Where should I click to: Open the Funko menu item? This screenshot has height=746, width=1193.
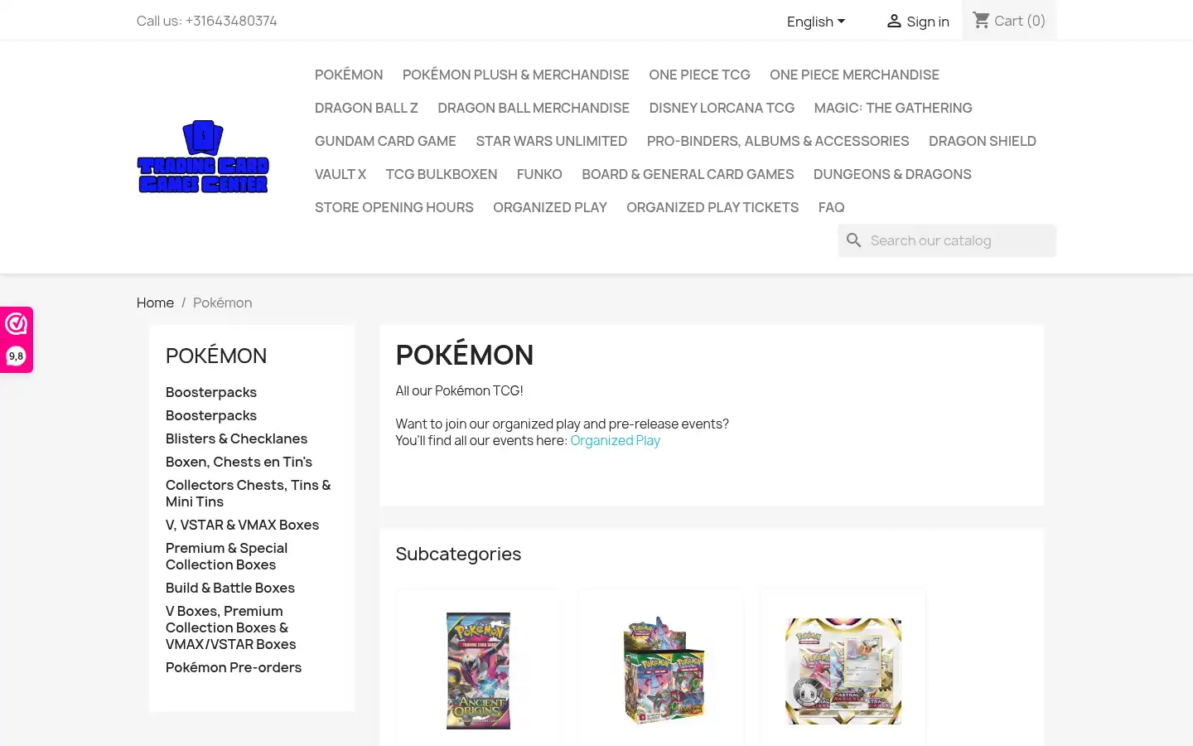[539, 174]
